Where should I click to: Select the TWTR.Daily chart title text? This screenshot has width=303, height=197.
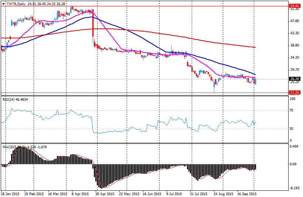(16, 4)
